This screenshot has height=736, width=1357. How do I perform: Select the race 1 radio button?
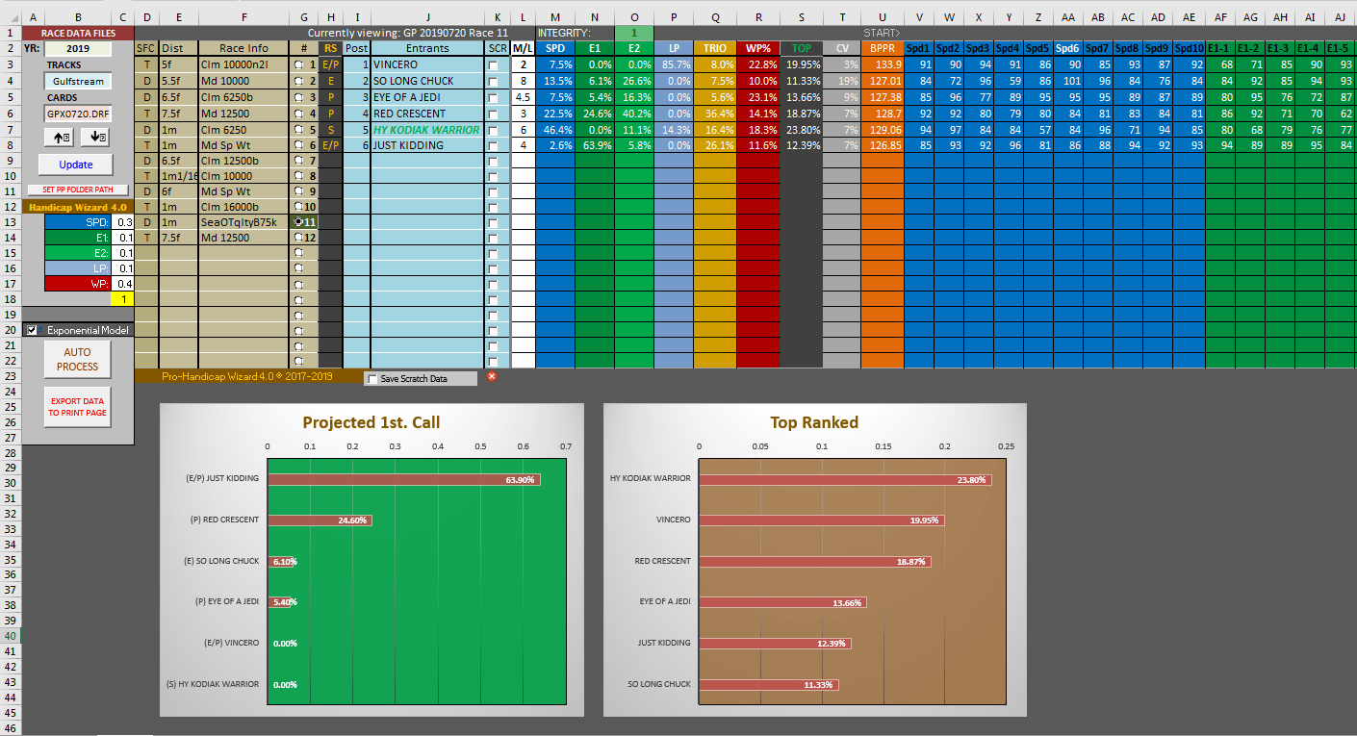(299, 64)
